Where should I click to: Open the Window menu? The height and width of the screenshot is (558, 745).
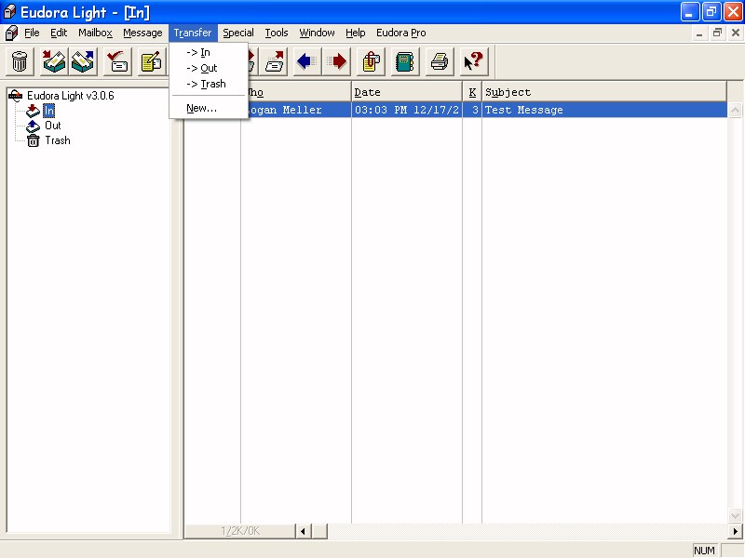tap(317, 33)
